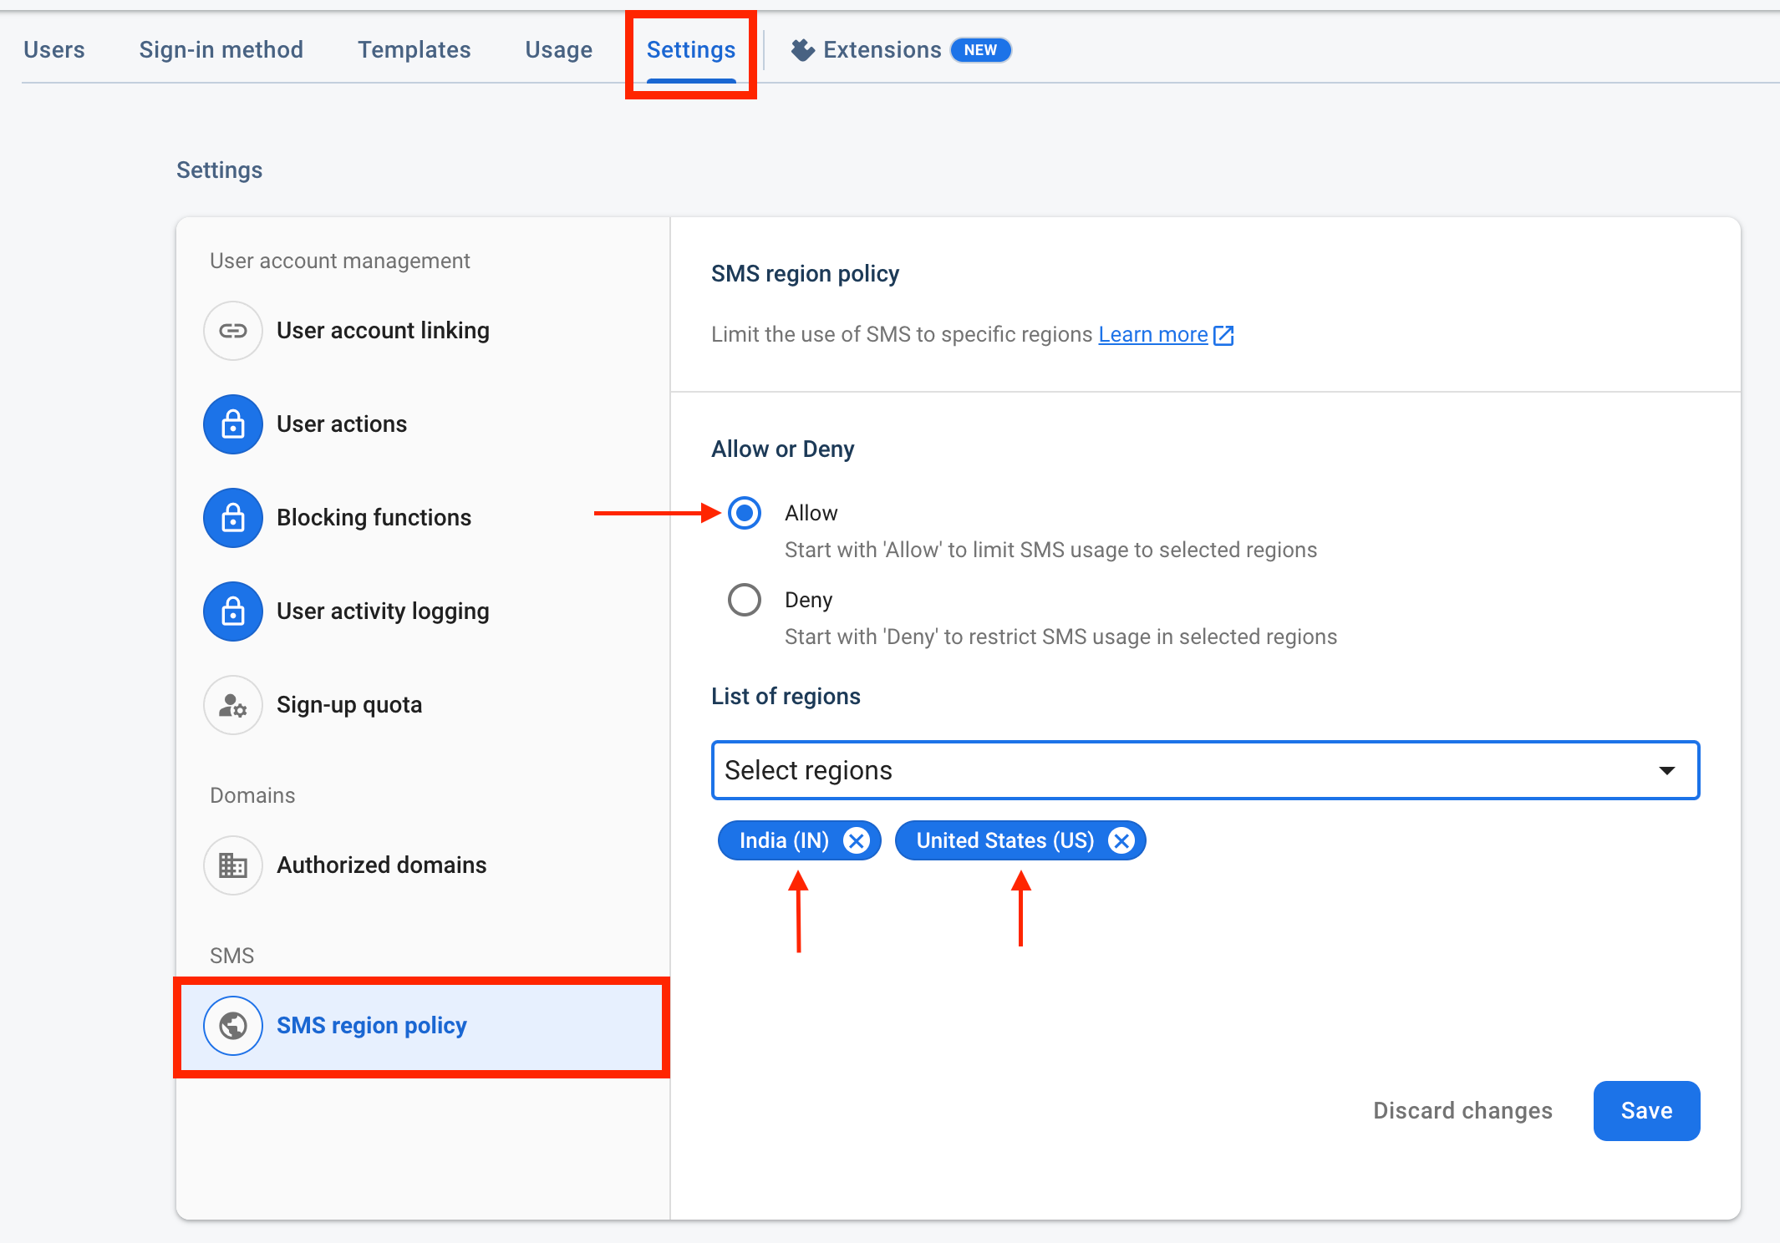The width and height of the screenshot is (1780, 1243).
Task: Switch to the Sign-in method tab
Action: [x=221, y=50]
